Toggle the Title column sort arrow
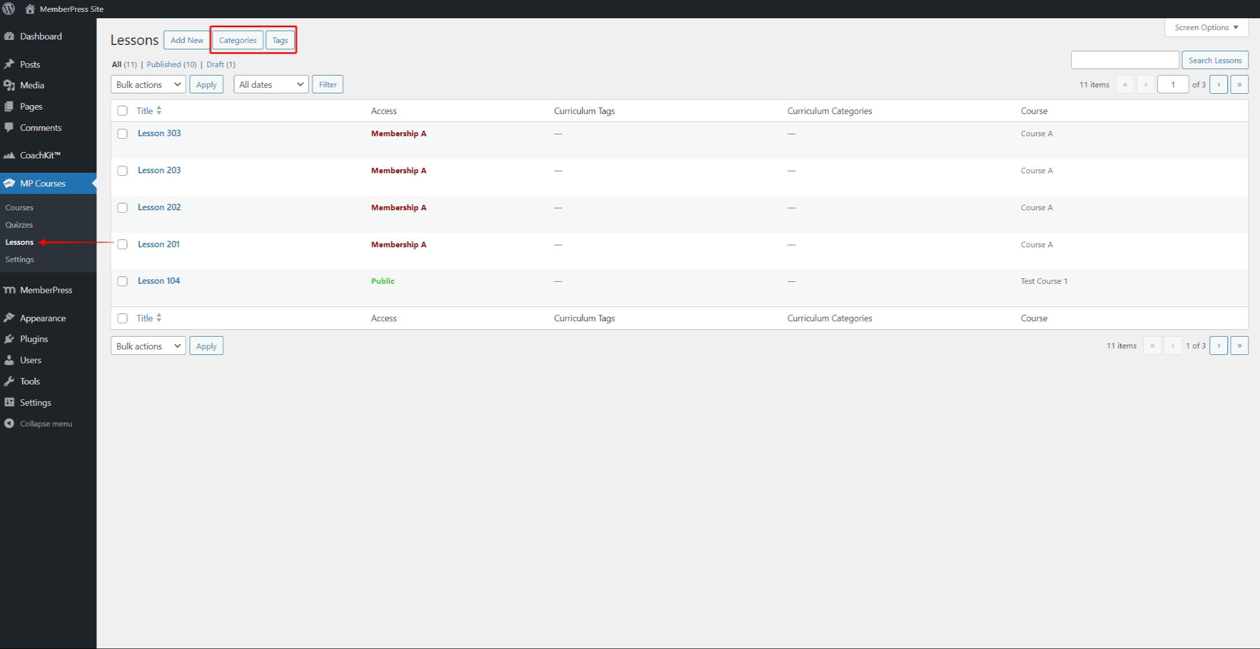This screenshot has width=1260, height=649. pyautogui.click(x=159, y=110)
